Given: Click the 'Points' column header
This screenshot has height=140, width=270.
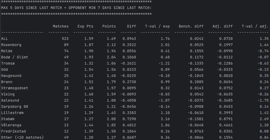Looking at the screenshot, I should (109, 26).
